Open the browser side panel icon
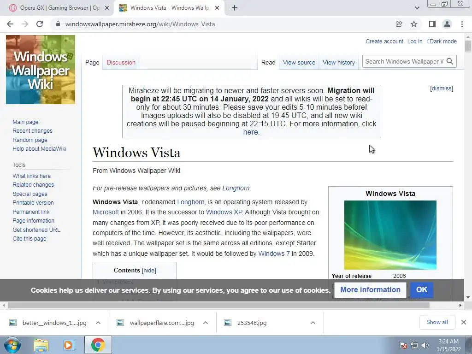The width and height of the screenshot is (472, 354). (432, 24)
